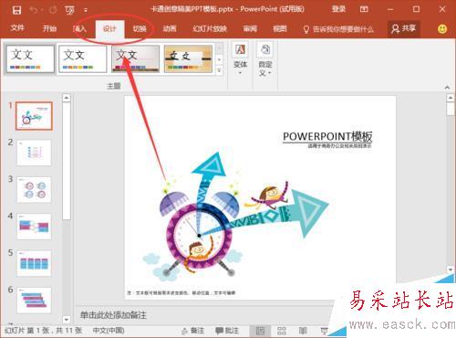This screenshot has width=456, height=338.
Task: Collapse the ribbon with the chevron
Action: pyautogui.click(x=447, y=87)
